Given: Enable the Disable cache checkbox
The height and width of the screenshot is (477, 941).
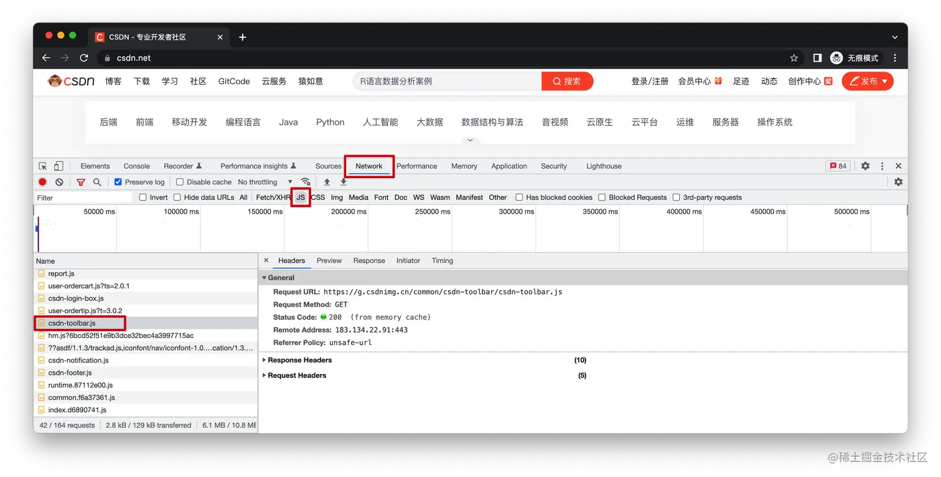Looking at the screenshot, I should pyautogui.click(x=180, y=182).
